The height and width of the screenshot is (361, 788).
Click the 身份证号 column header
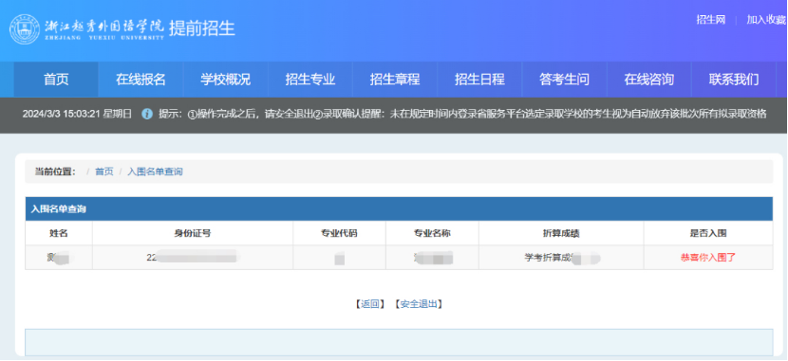click(x=193, y=233)
